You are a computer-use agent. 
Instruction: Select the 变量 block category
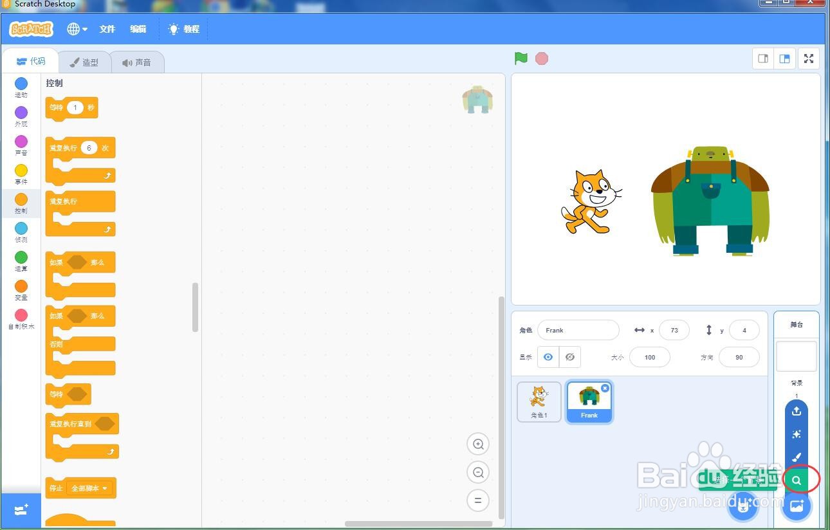point(21,291)
